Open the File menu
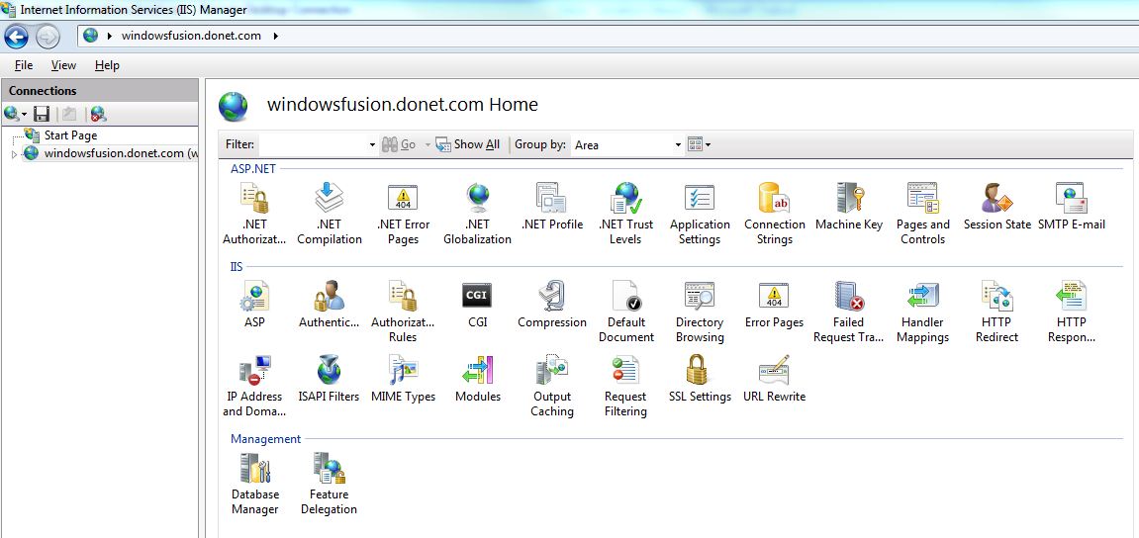This screenshot has width=1139, height=538. (24, 65)
